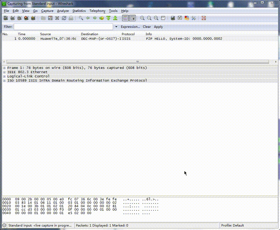
Task: Expand the Frame 1 tree node
Action: pos(4,68)
